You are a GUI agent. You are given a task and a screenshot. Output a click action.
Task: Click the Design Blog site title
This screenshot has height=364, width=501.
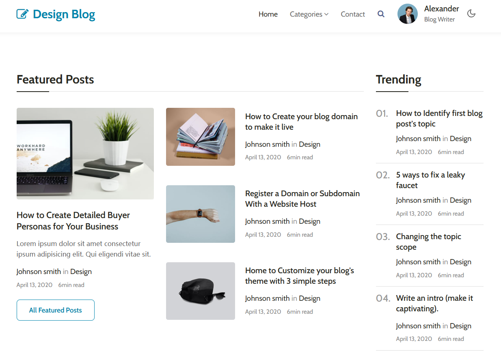[64, 14]
